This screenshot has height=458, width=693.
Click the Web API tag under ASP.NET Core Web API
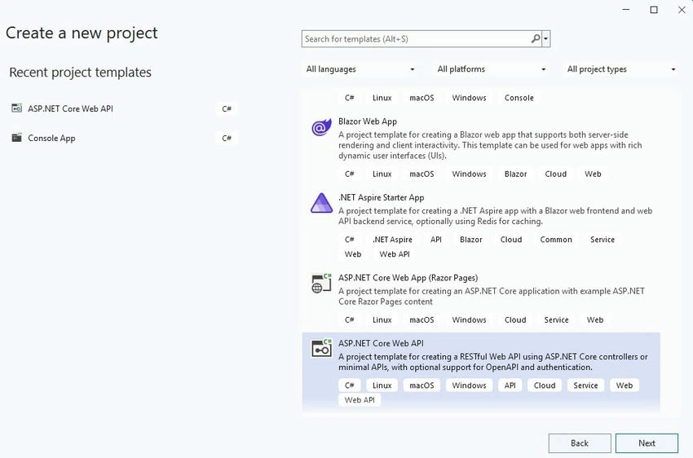pos(360,400)
